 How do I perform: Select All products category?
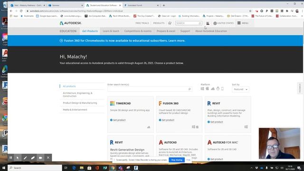click(69, 86)
